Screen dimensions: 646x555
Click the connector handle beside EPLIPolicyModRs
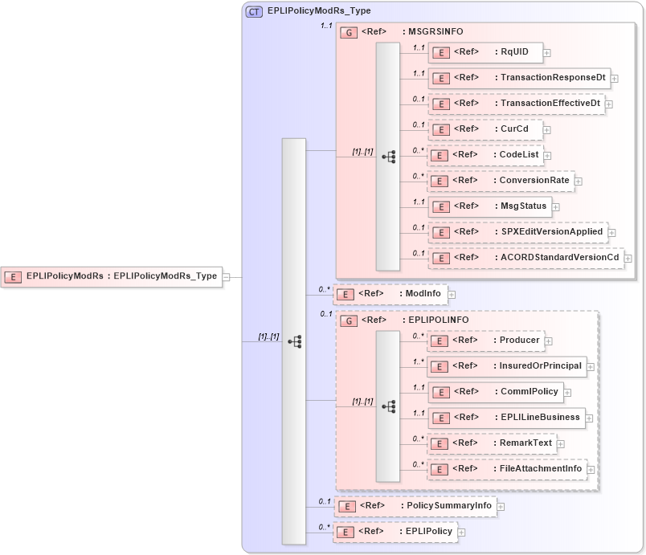pyautogui.click(x=226, y=276)
